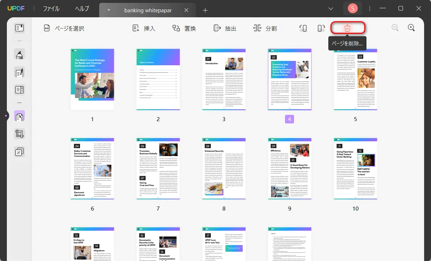Switch to banking whitepapar tab
The image size is (431, 261).
pos(148,10)
